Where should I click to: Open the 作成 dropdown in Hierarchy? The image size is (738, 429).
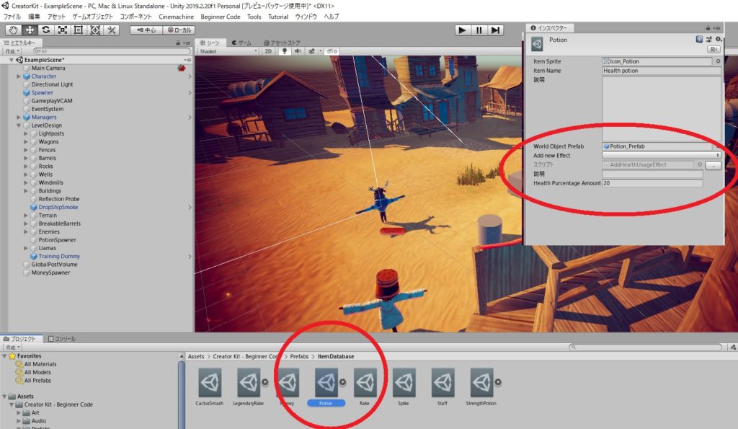[12, 51]
